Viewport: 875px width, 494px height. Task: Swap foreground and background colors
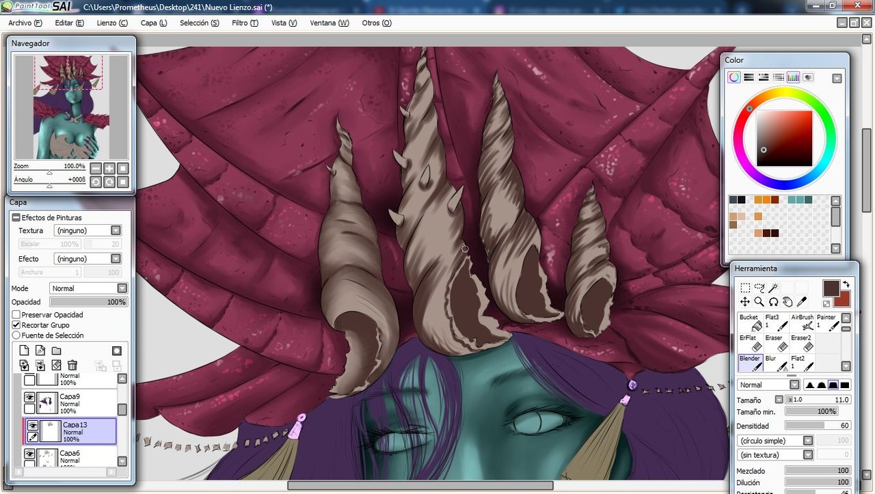[846, 284]
